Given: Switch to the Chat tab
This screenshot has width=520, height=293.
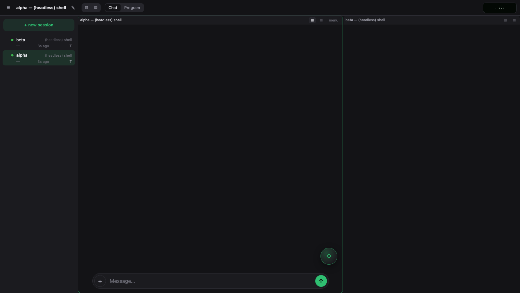Looking at the screenshot, I should click(113, 7).
